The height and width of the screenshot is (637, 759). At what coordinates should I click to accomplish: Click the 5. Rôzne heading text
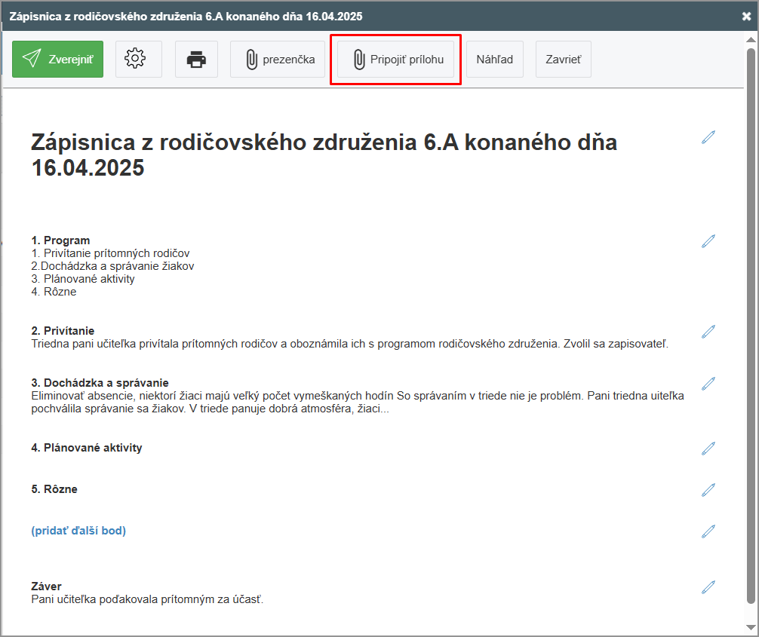54,489
